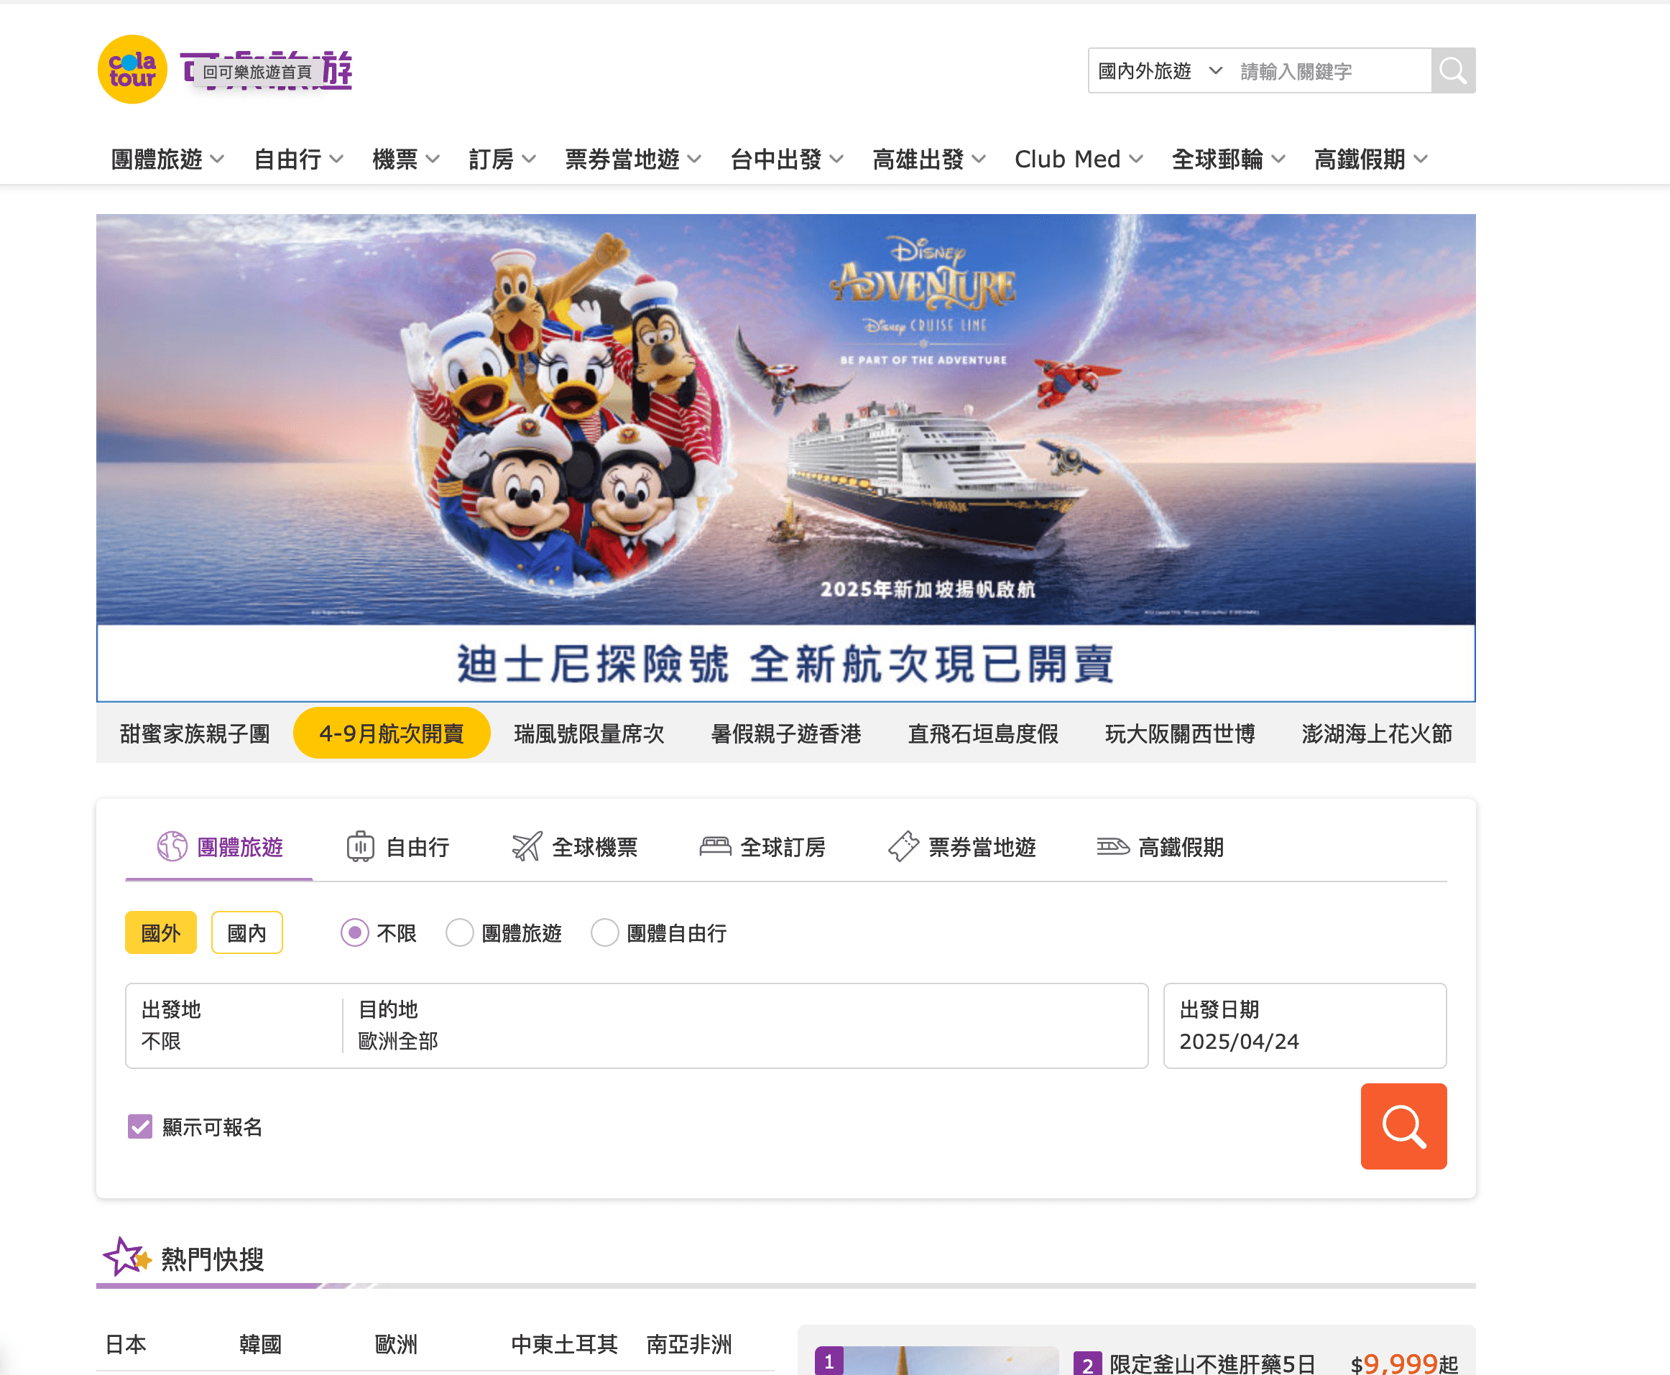Screen dimensions: 1670x1375
Task: Click the luggage icon for 自由行
Action: click(361, 846)
